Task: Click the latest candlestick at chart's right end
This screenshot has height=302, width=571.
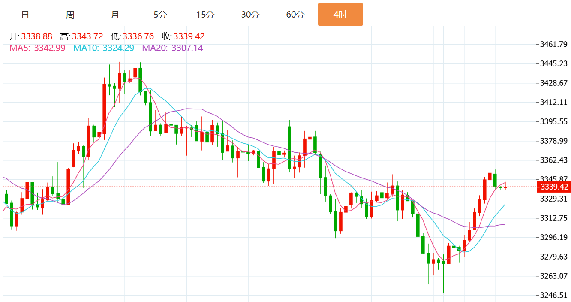Action: pyautogui.click(x=505, y=187)
